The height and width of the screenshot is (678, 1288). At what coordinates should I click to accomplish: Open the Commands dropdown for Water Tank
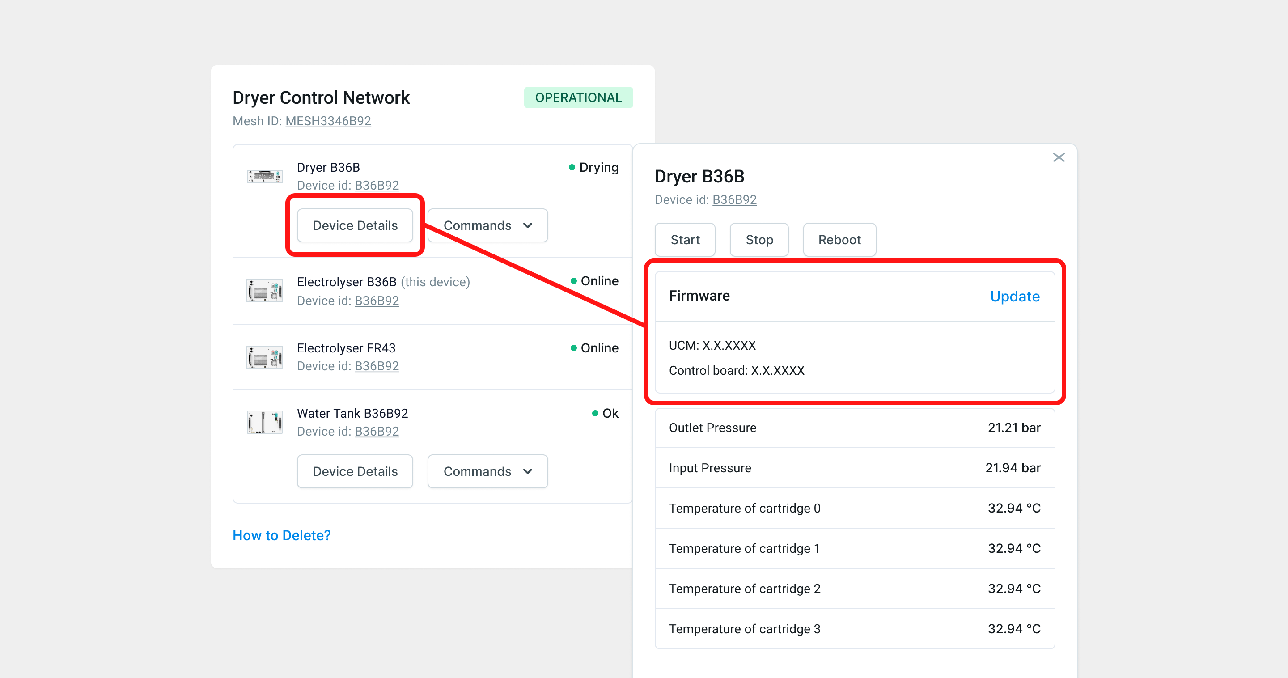(487, 471)
